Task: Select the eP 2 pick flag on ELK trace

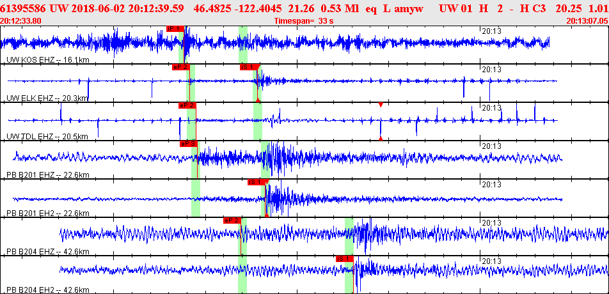Action: pyautogui.click(x=180, y=67)
